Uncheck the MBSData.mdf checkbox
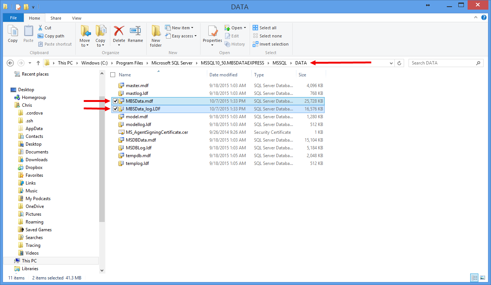Viewport: 491px width, 285px height. click(x=115, y=101)
